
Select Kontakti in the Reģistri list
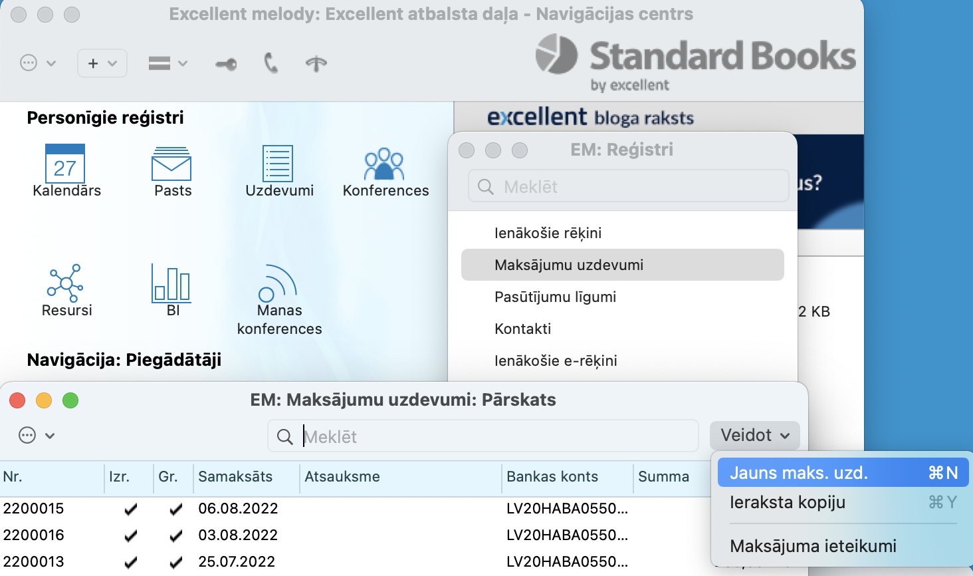[x=522, y=329]
